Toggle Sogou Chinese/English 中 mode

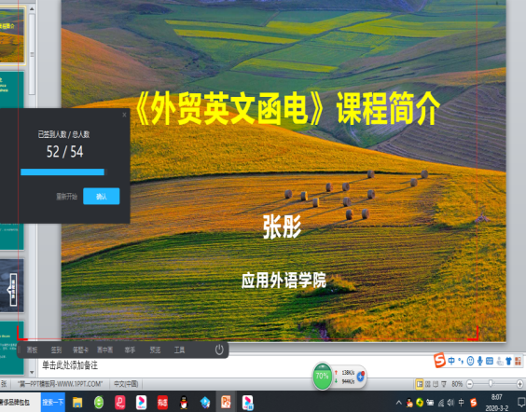click(x=451, y=361)
